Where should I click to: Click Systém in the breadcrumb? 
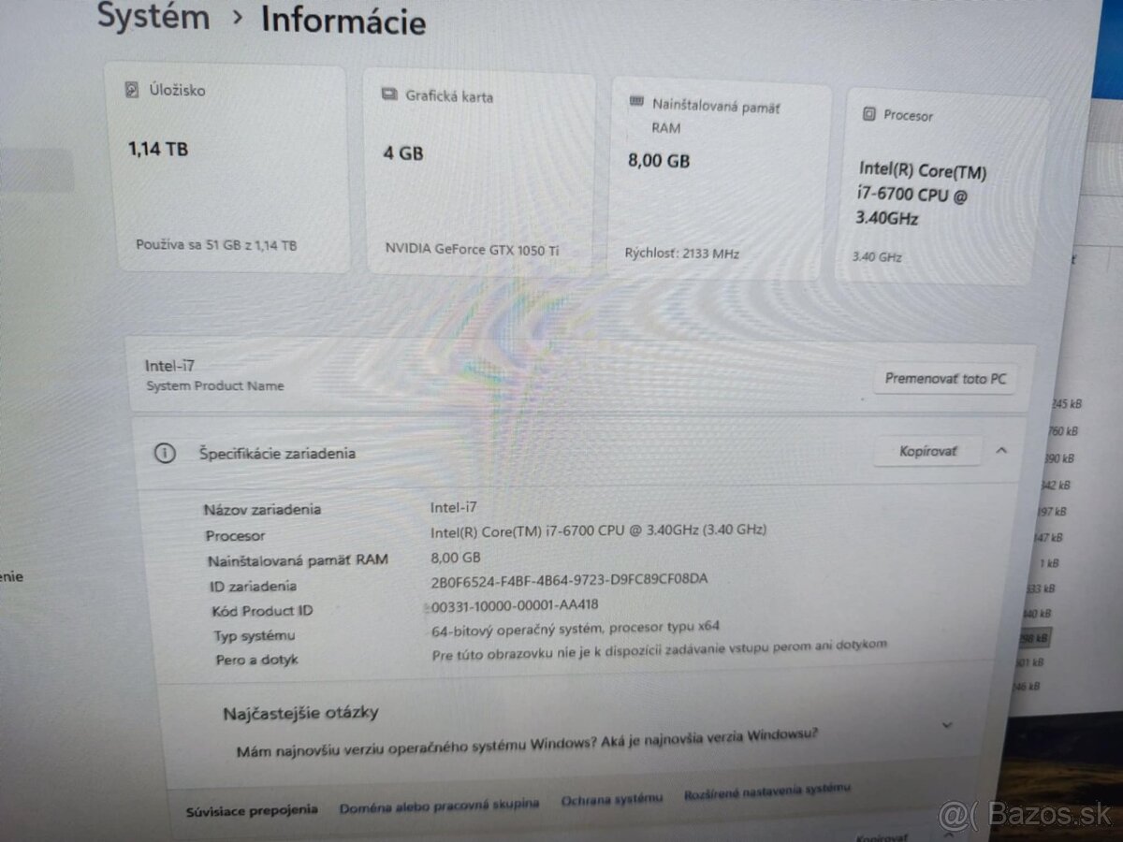[x=152, y=17]
